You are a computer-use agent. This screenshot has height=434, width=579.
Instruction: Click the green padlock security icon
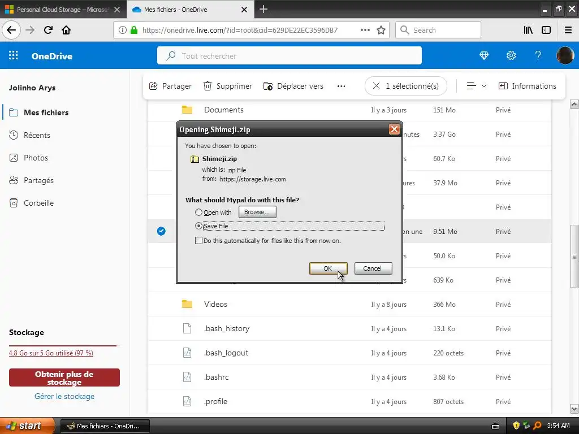click(x=134, y=30)
